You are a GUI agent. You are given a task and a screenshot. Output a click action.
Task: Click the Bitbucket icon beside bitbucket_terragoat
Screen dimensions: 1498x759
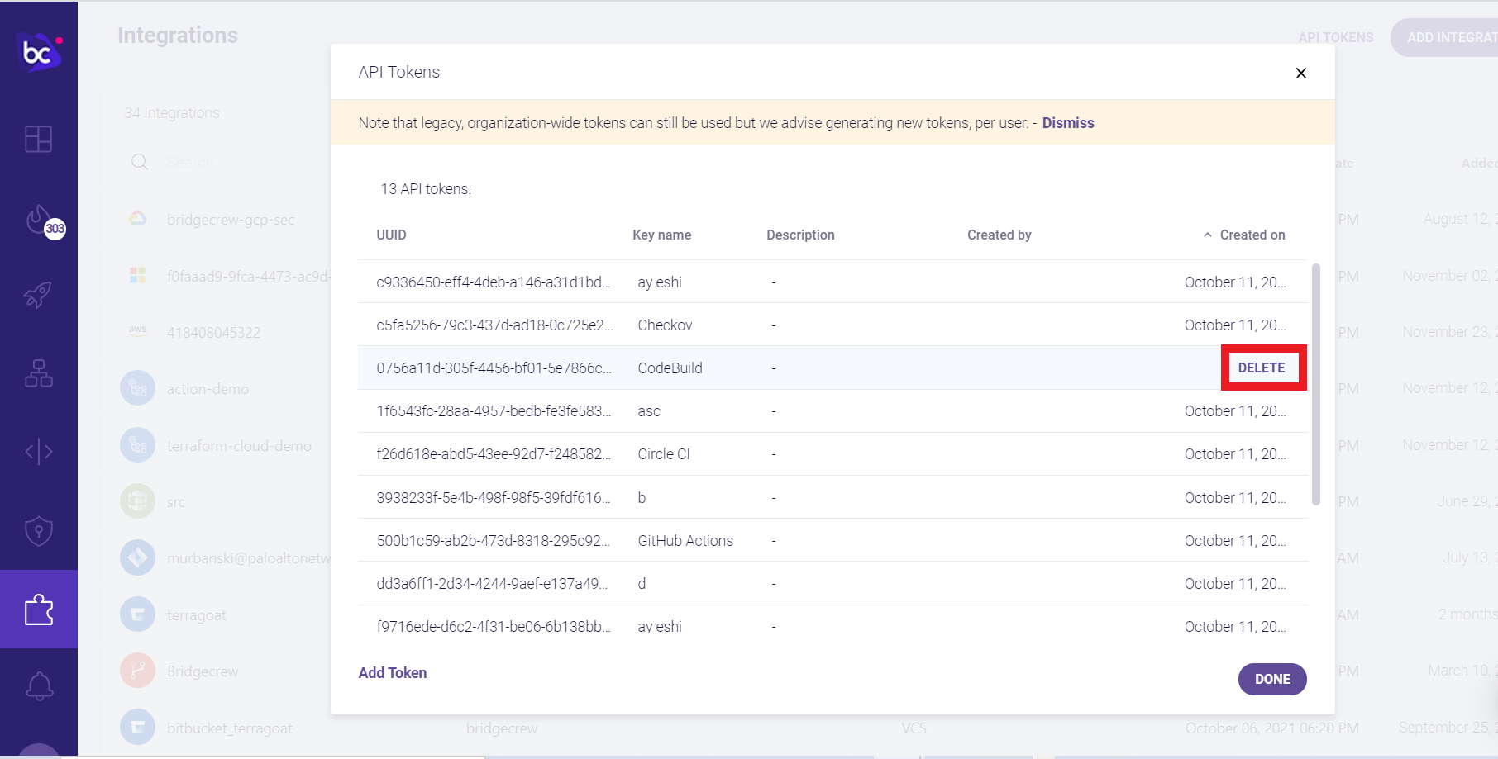[137, 728]
